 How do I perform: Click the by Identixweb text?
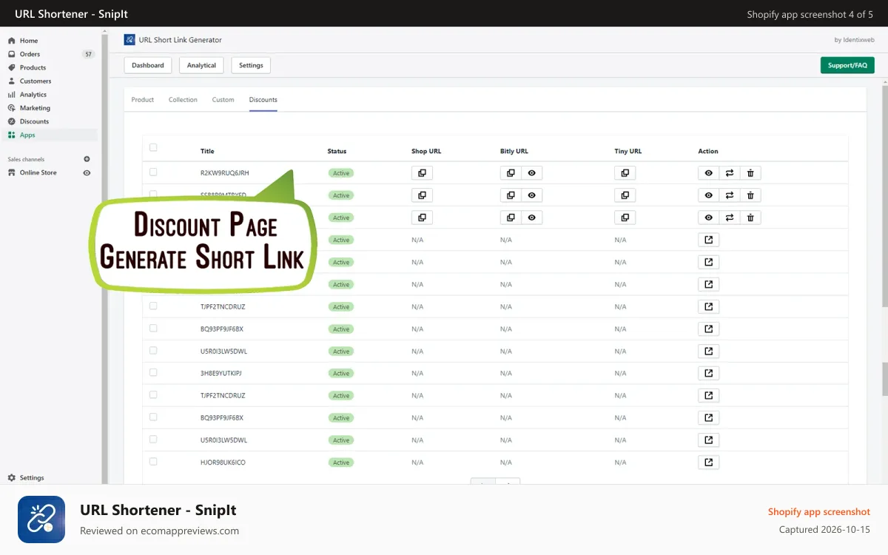point(854,40)
